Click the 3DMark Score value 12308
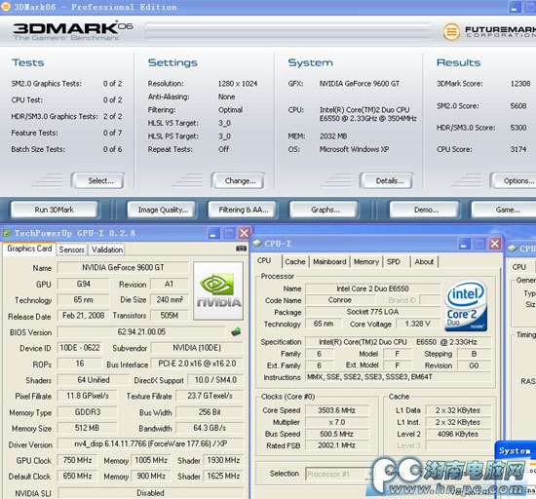 [520, 84]
